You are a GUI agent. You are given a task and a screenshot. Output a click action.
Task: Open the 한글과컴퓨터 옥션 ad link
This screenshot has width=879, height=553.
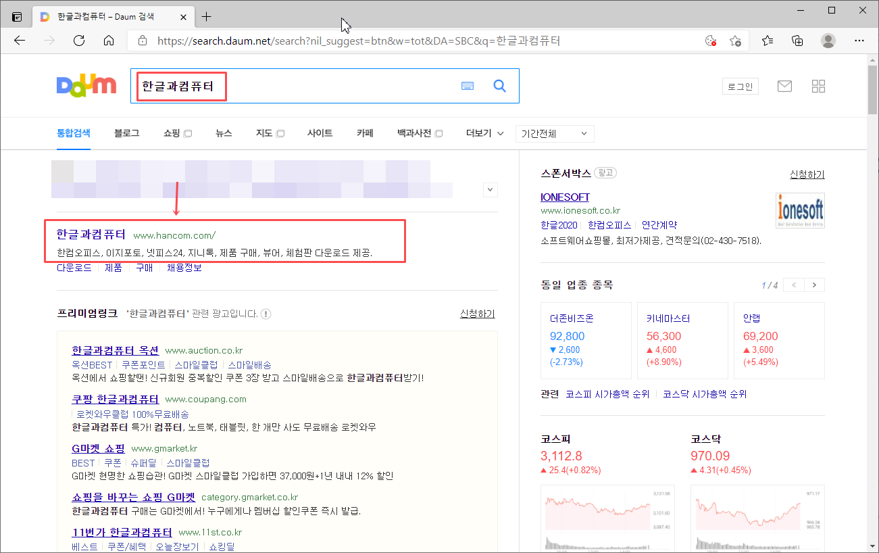pos(116,350)
